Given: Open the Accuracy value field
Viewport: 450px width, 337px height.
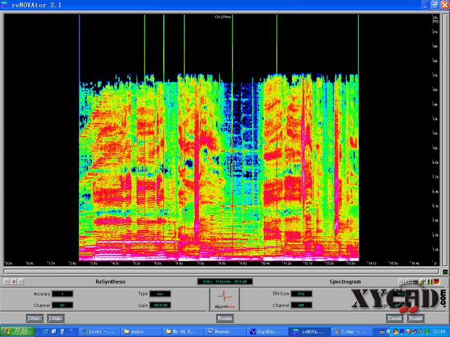Looking at the screenshot, I should point(62,294).
